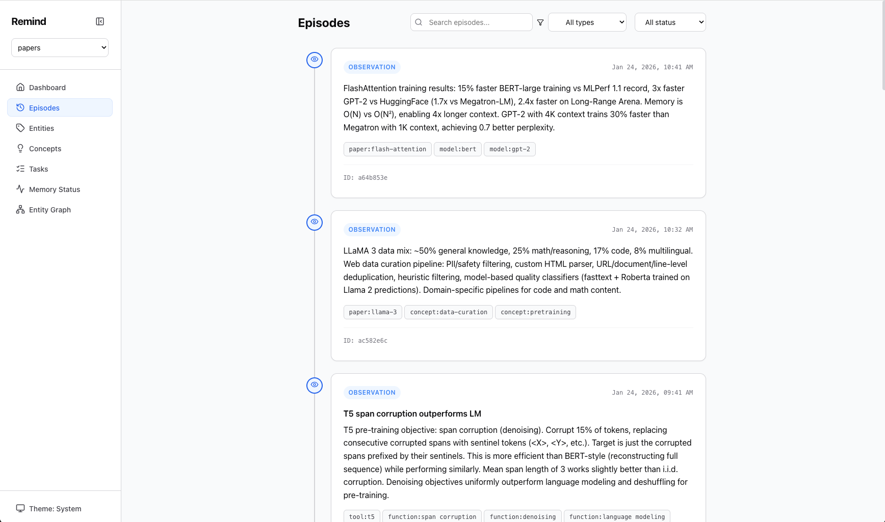Image resolution: width=885 pixels, height=522 pixels.
Task: Click the Memory Status activity icon
Action: 20,189
